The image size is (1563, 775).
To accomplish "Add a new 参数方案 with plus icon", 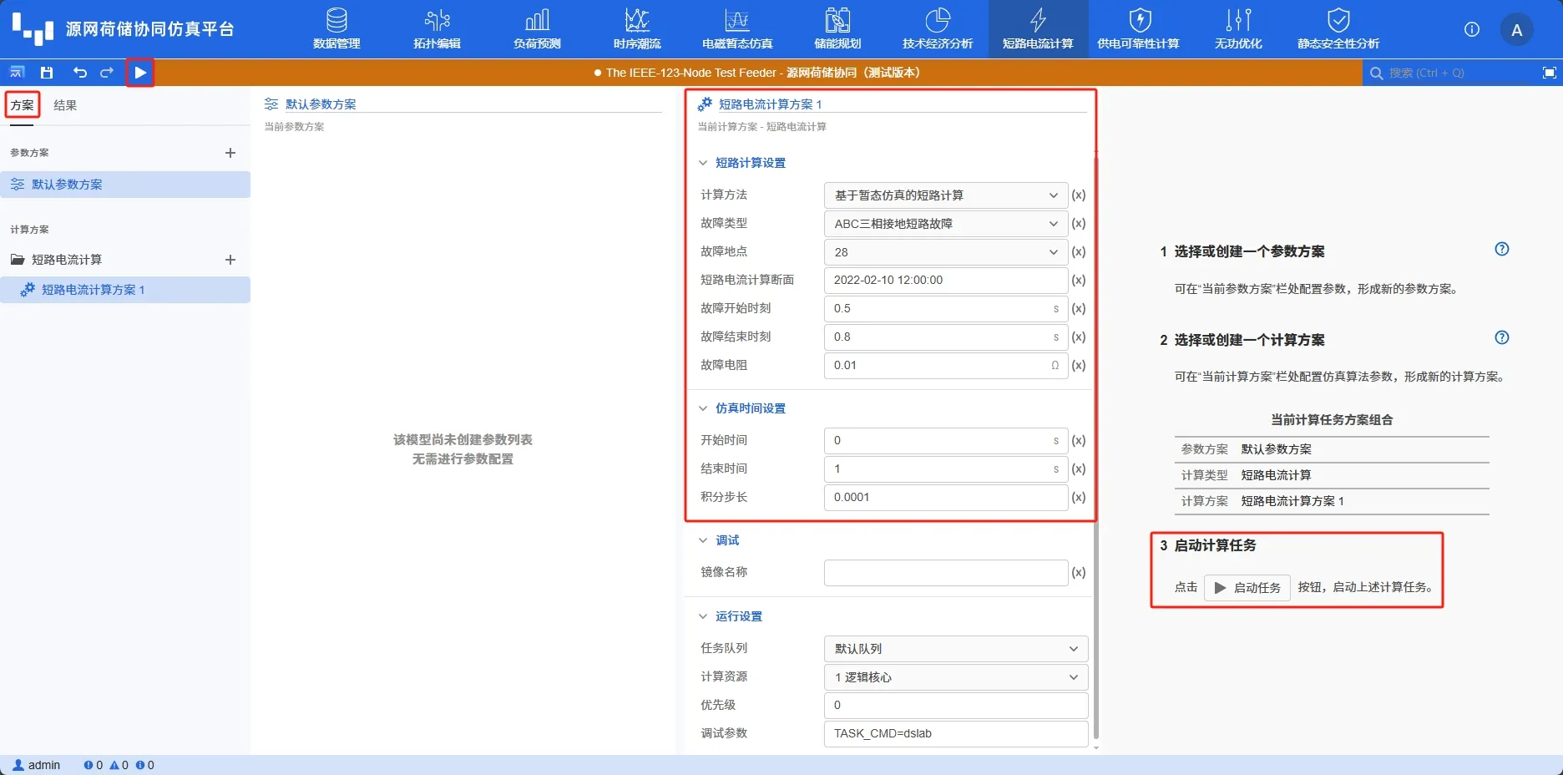I will (230, 153).
